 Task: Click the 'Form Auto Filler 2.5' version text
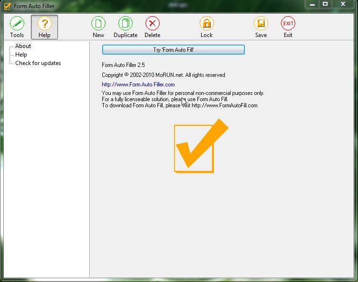coord(123,65)
